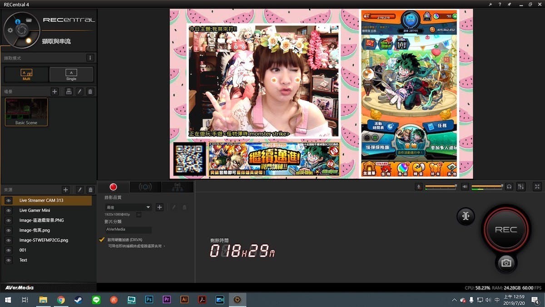Select the Image-我英.png source row
Image resolution: width=545 pixels, height=307 pixels.
coord(47,230)
